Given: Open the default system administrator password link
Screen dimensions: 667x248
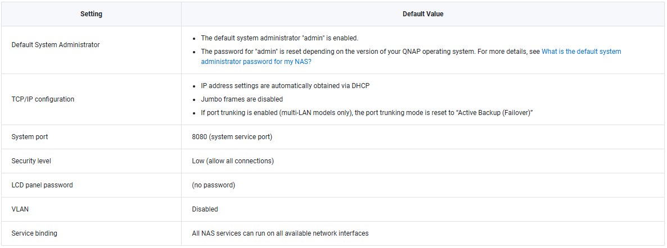Looking at the screenshot, I should [x=581, y=52].
